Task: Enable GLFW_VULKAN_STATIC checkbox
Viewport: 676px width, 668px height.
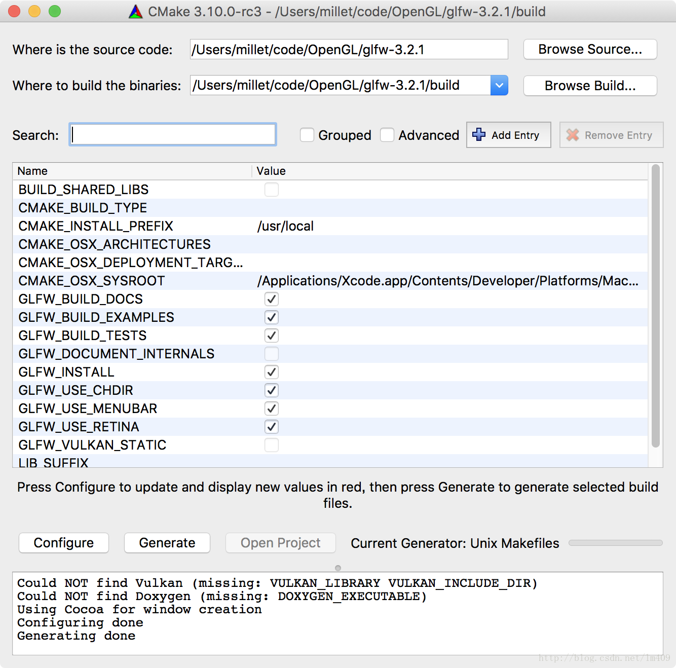Action: [x=272, y=445]
